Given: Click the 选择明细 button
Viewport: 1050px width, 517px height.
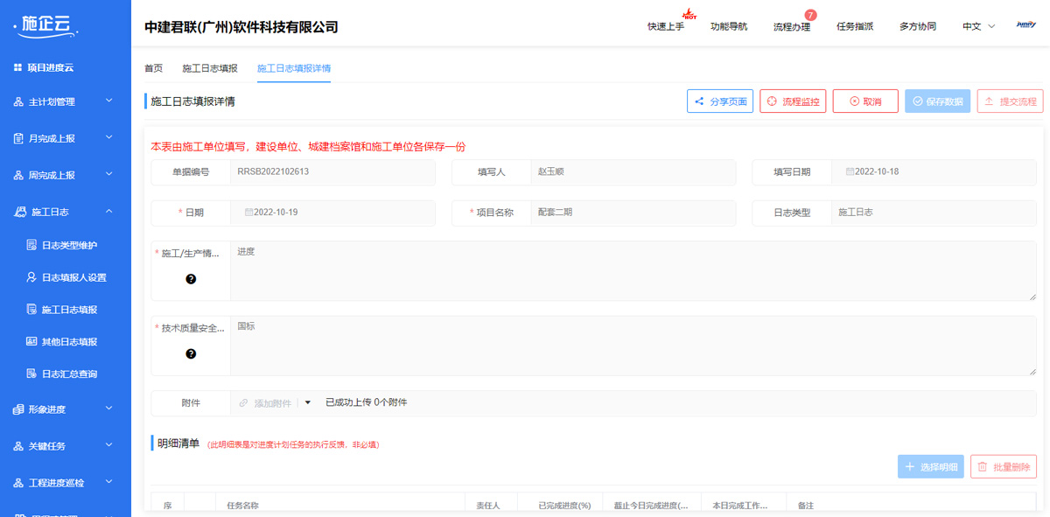Looking at the screenshot, I should [931, 467].
